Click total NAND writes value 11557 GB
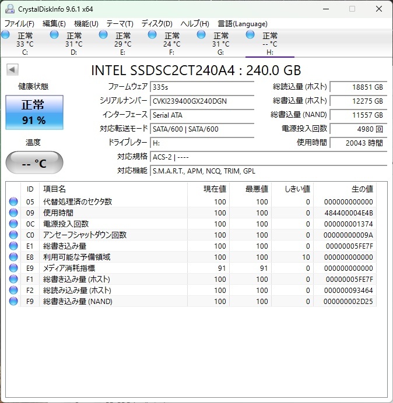The height and width of the screenshot is (403, 393). [359, 115]
